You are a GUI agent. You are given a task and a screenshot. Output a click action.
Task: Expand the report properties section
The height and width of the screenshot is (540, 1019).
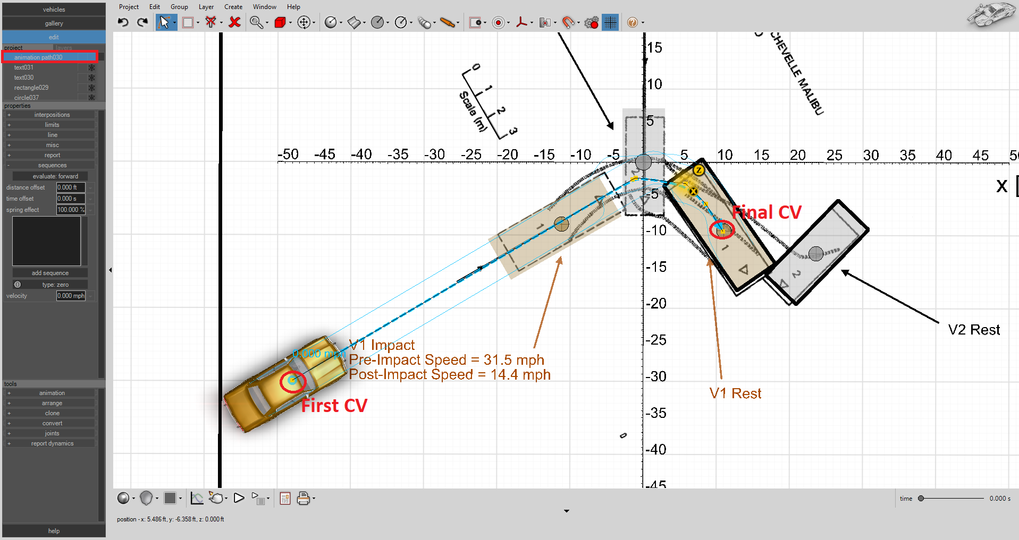coord(51,155)
